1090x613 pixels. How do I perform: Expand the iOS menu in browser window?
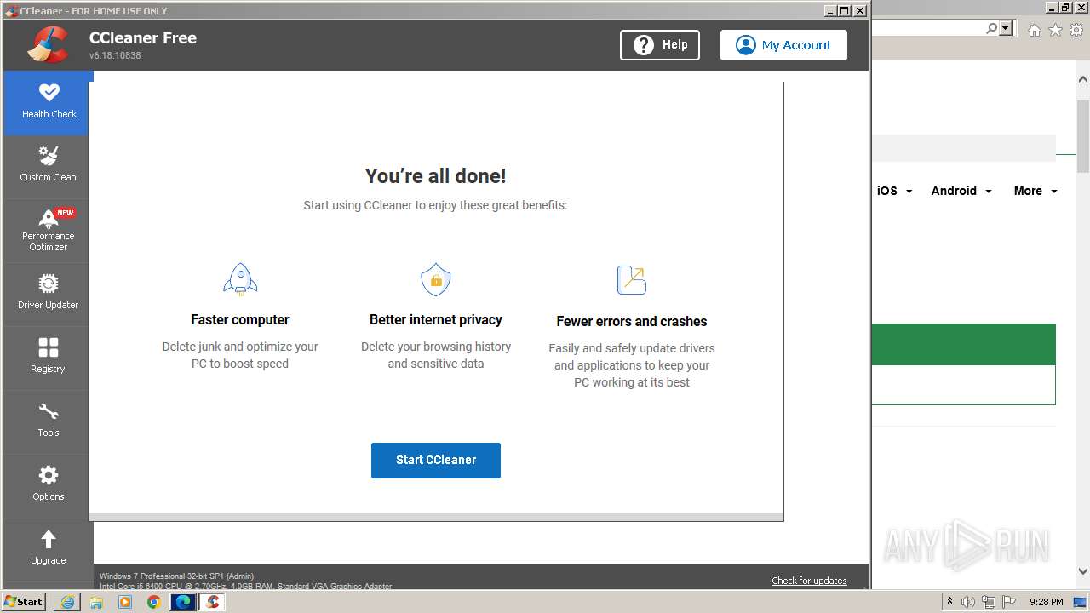895,191
